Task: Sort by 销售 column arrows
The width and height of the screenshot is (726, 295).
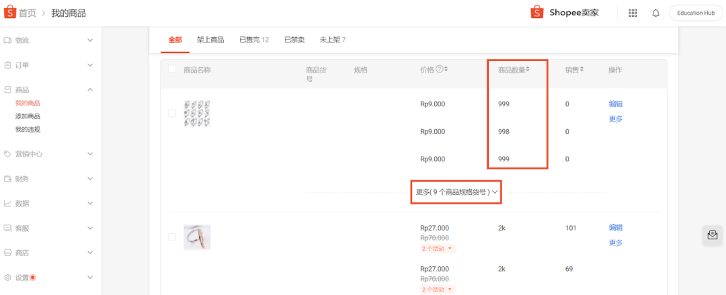Action: point(581,69)
